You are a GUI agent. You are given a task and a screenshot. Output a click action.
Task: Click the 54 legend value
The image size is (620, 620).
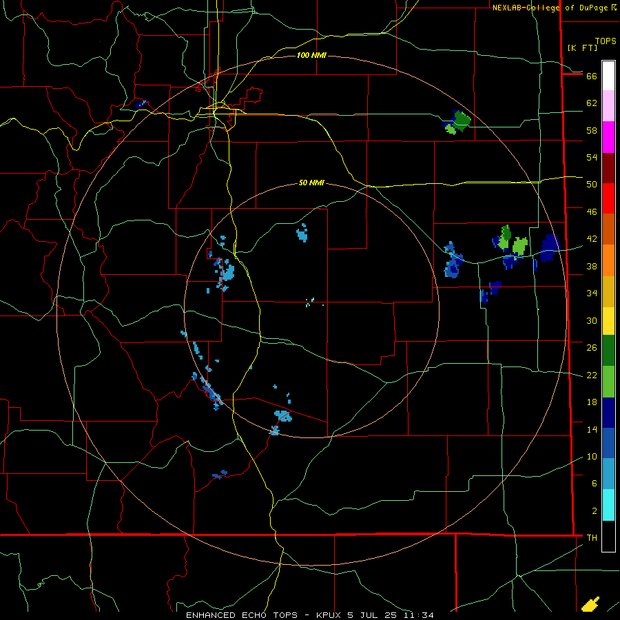592,157
